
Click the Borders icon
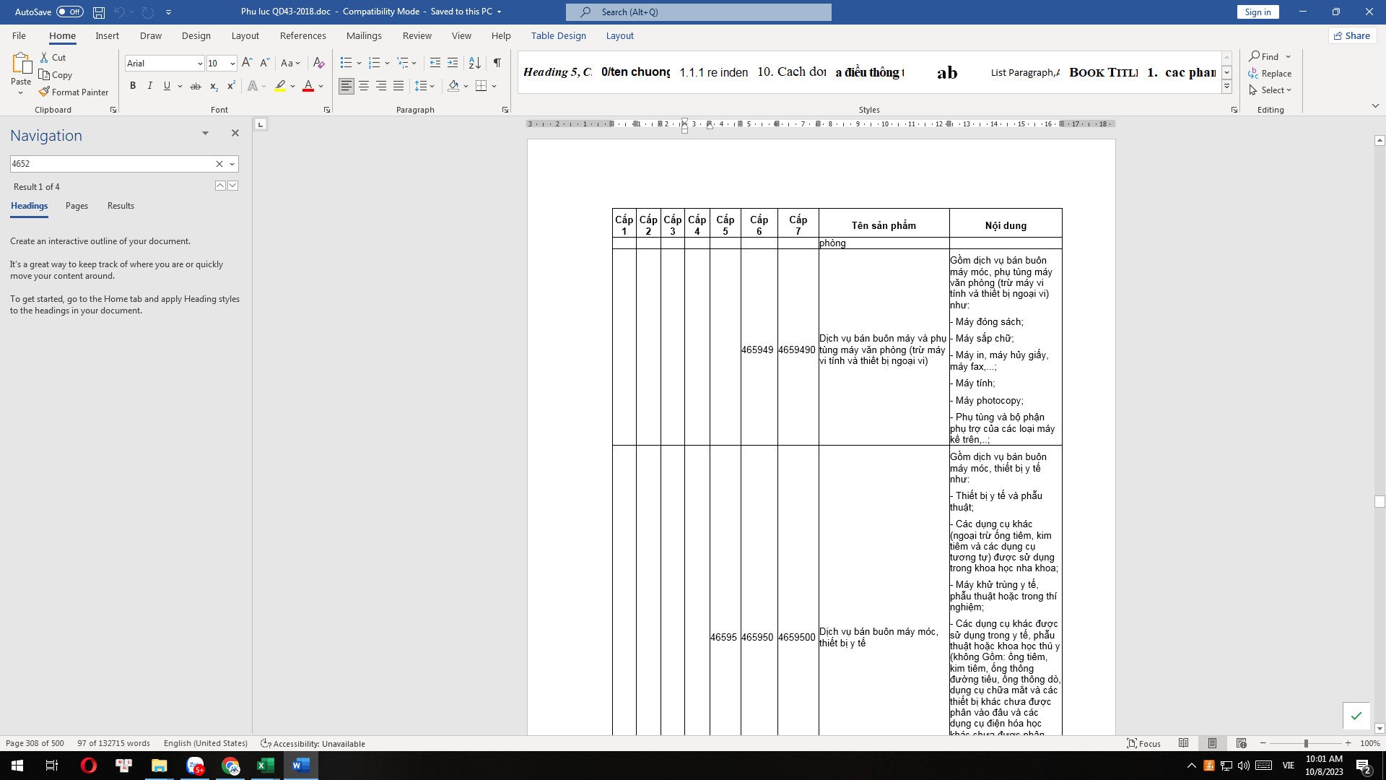(481, 86)
